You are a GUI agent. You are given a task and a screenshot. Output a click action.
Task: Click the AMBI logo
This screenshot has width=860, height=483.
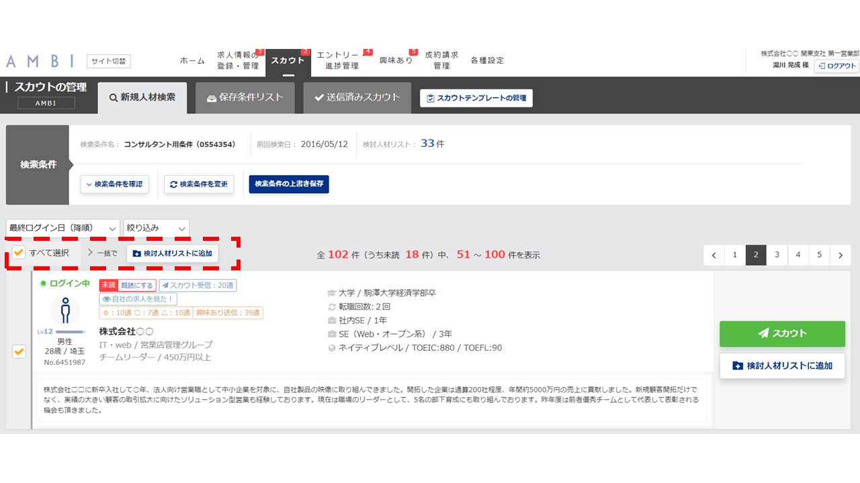(40, 61)
